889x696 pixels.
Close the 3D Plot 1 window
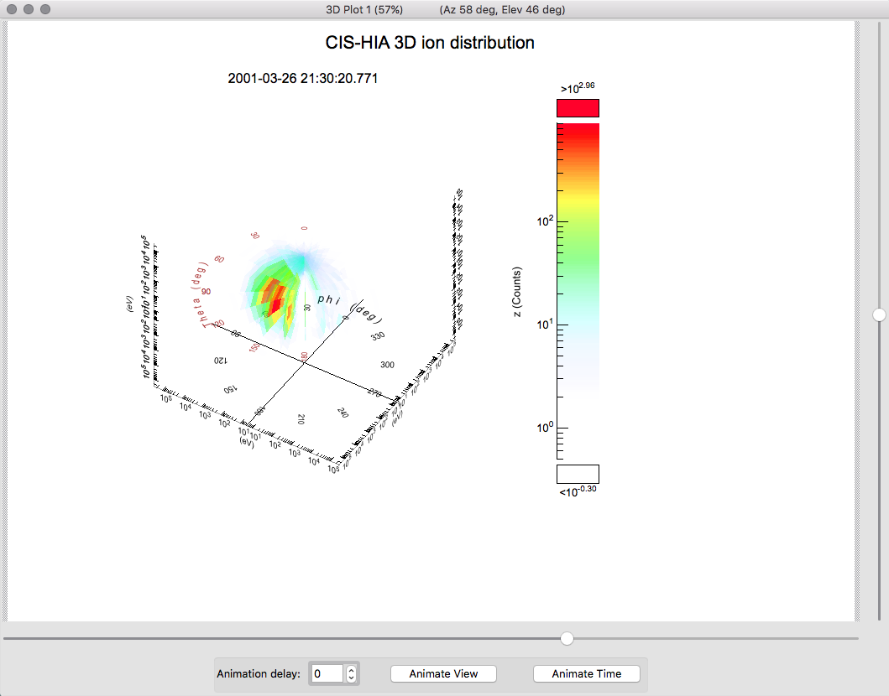point(13,9)
